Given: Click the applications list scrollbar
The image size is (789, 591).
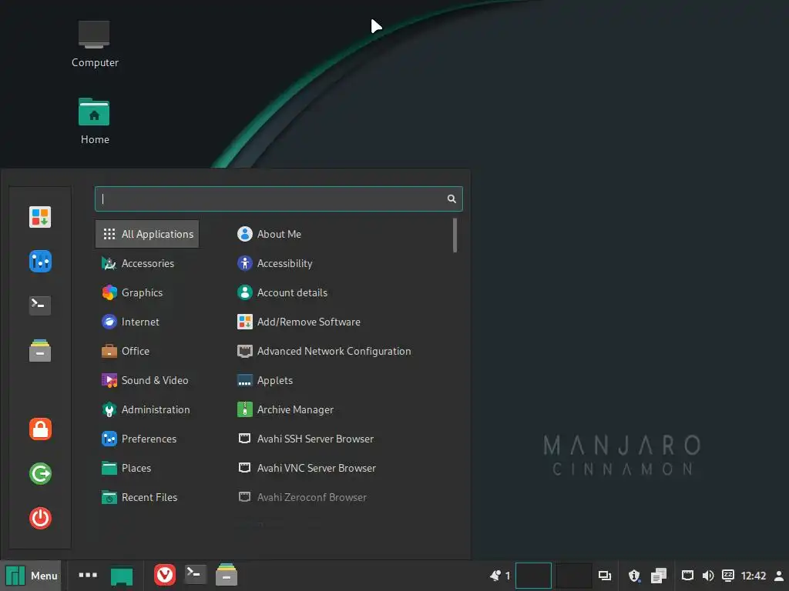Looking at the screenshot, I should (x=455, y=235).
